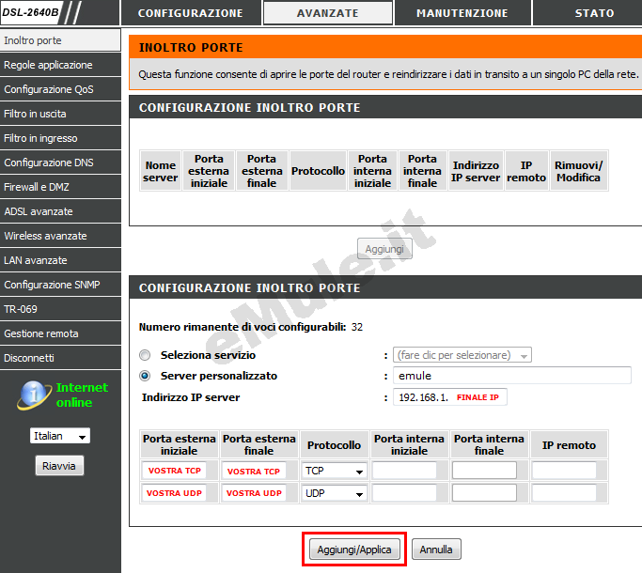Open Wireless avanzate in sidebar
Viewport: 642px width, 573px height.
tap(60, 236)
